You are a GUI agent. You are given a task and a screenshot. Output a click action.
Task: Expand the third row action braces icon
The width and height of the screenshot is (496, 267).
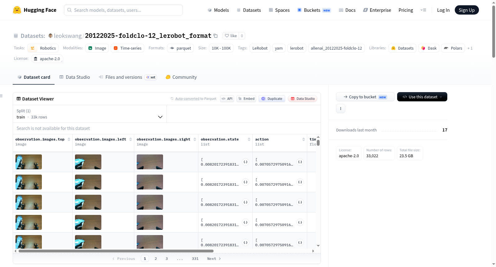pos(300,202)
